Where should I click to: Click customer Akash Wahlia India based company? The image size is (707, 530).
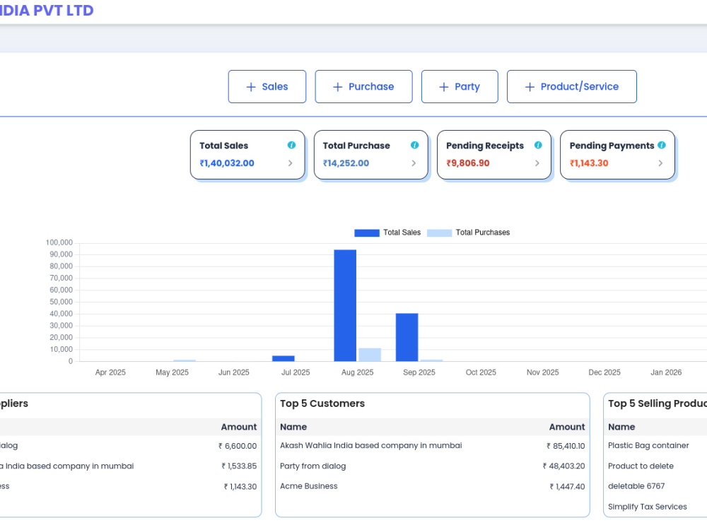coord(370,446)
